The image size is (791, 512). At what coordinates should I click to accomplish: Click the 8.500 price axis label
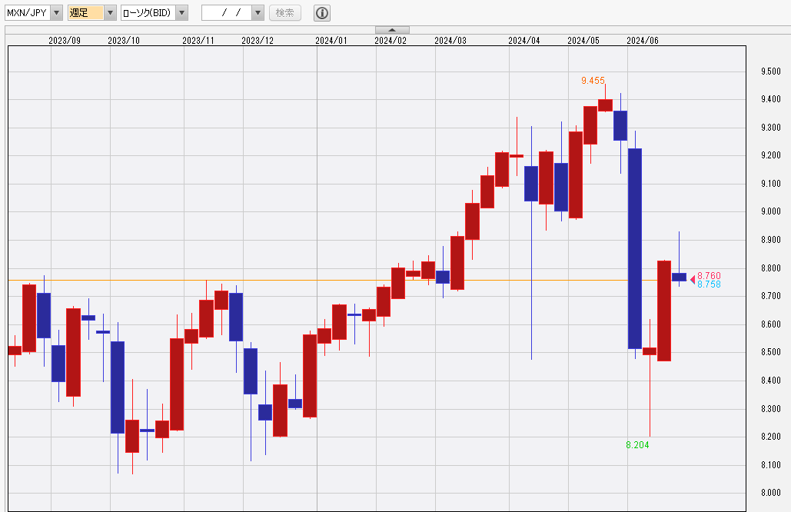coord(771,351)
